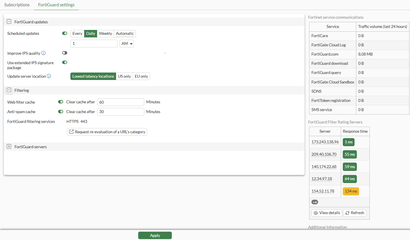Click the 8.08 MB traffic volume value
This screenshot has width=410, height=240.
coord(365,54)
